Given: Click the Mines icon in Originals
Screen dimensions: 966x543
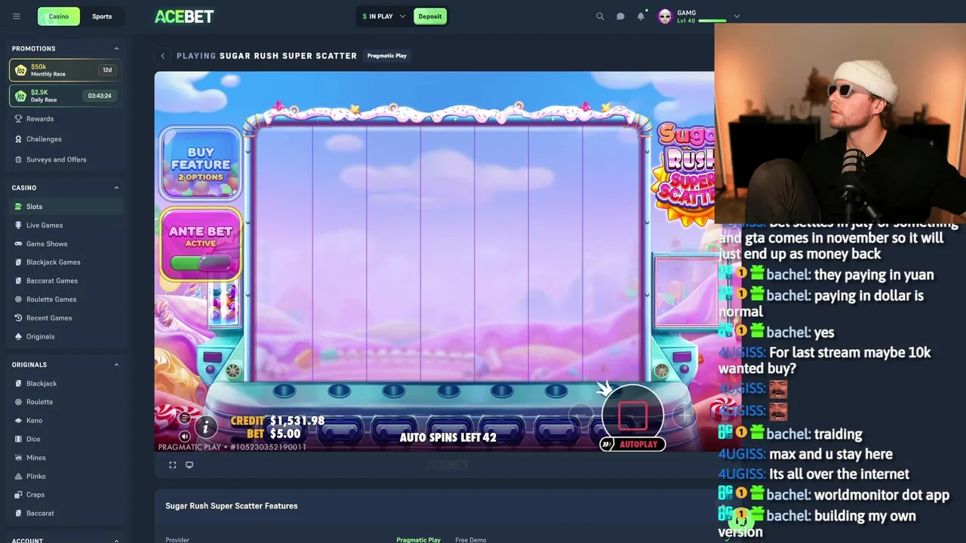Looking at the screenshot, I should point(19,458).
